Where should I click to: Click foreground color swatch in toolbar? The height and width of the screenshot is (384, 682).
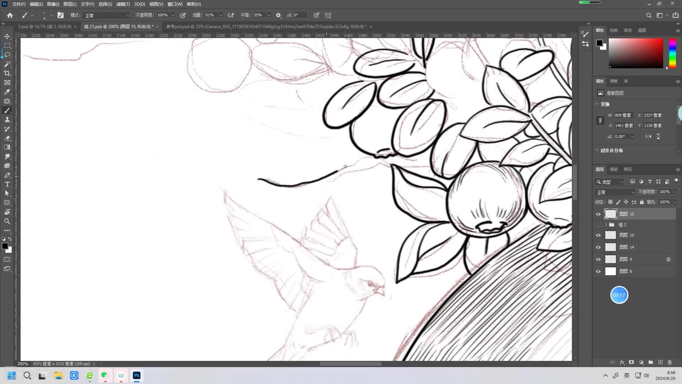coord(5,246)
